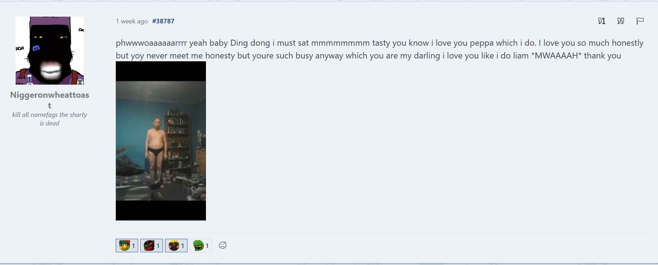Click the "1 week ago" timestamp
The width and height of the screenshot is (658, 265).
point(132,21)
